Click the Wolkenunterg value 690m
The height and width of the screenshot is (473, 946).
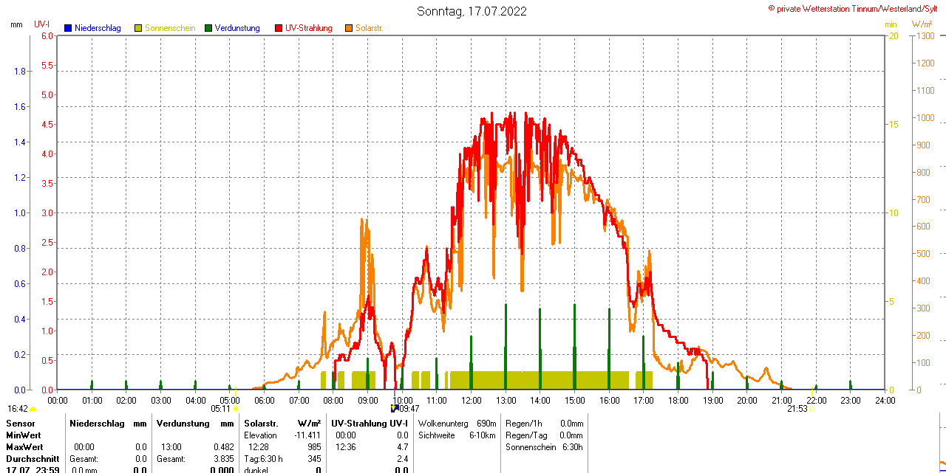tap(486, 424)
